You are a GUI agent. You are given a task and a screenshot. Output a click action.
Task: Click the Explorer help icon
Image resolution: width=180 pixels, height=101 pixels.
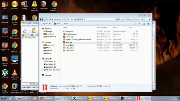coord(148,24)
